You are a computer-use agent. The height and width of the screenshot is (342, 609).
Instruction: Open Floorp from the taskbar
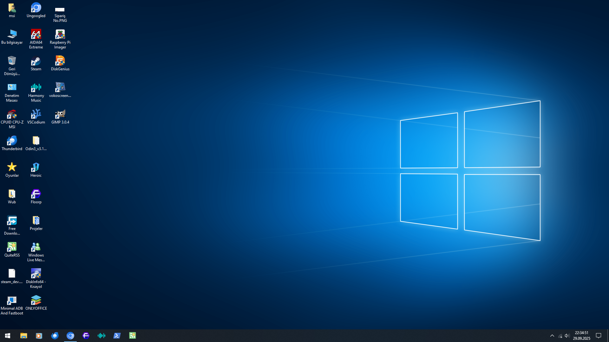(x=86, y=336)
